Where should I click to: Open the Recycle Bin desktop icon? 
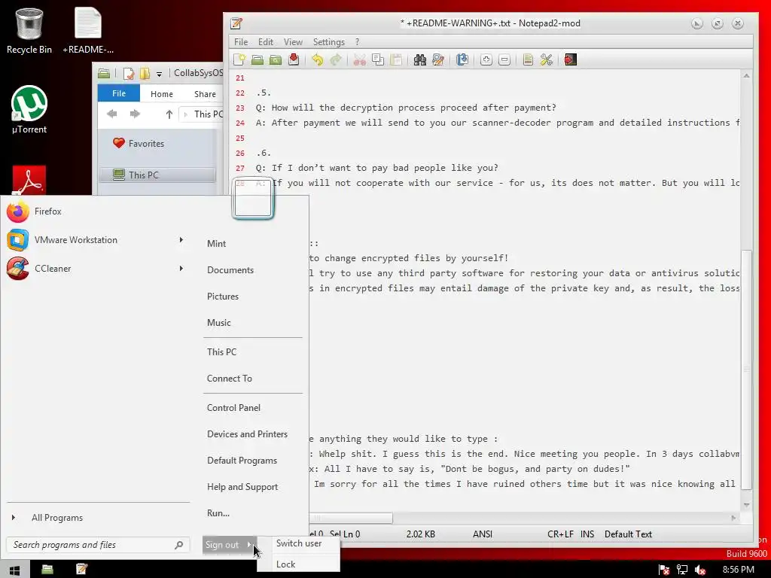tap(29, 30)
